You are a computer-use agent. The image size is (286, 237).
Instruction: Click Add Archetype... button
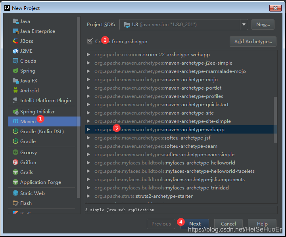tap(253, 42)
